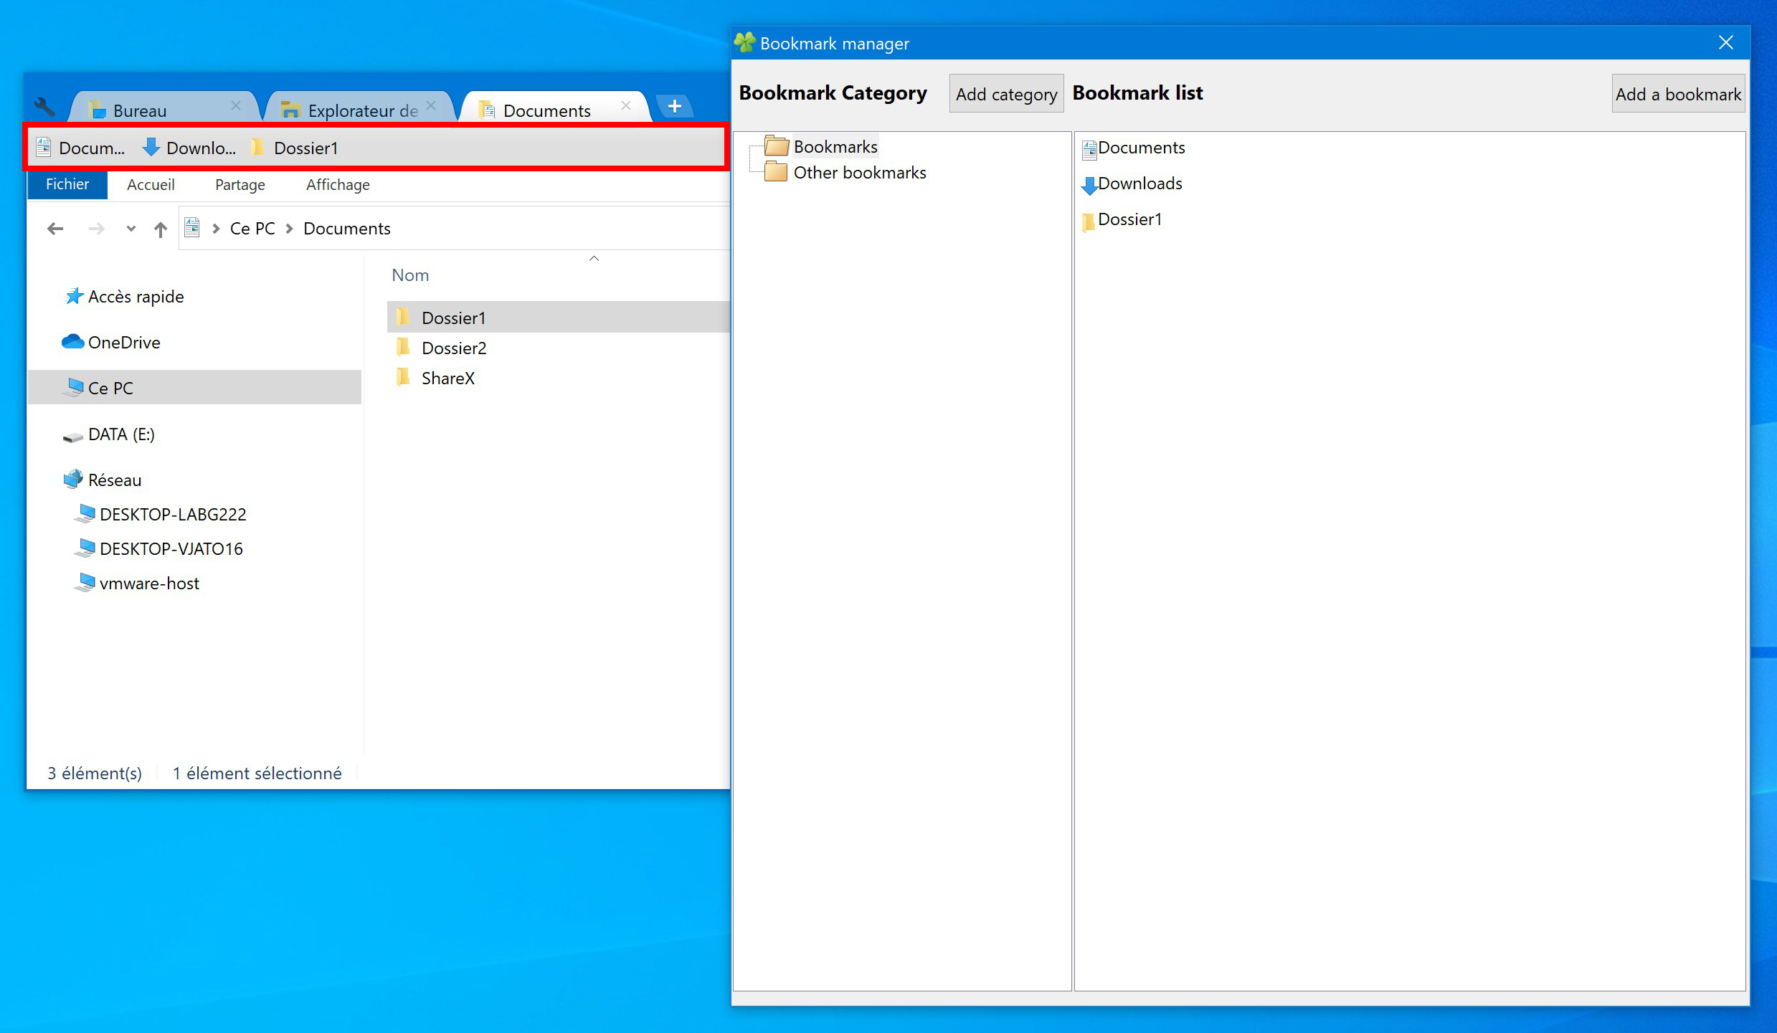This screenshot has width=1777, height=1033.
Task: Select Documents in the Bookmark list
Action: click(x=1142, y=148)
